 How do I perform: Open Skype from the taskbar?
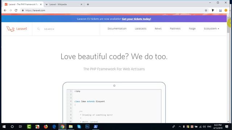coord(79,127)
